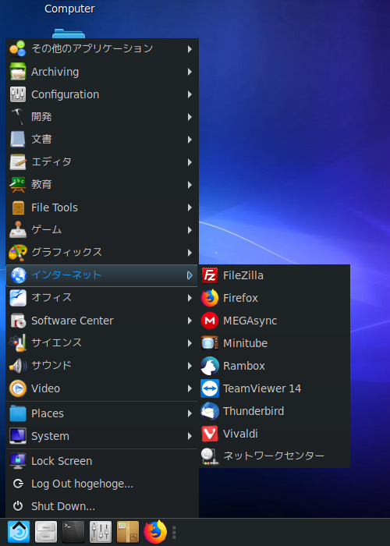Open Vivaldi browser entry
Viewport: 390px width, 546px height.
click(x=274, y=434)
